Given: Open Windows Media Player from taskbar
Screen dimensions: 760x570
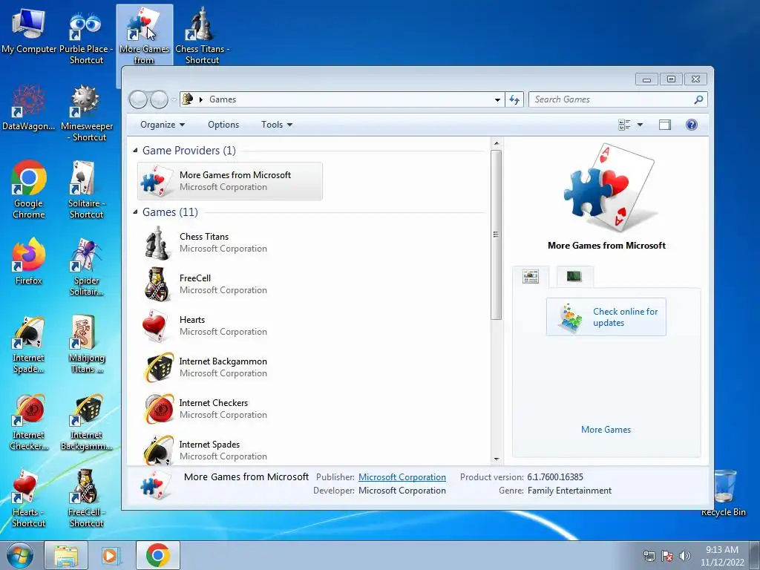Looking at the screenshot, I should 111,555.
